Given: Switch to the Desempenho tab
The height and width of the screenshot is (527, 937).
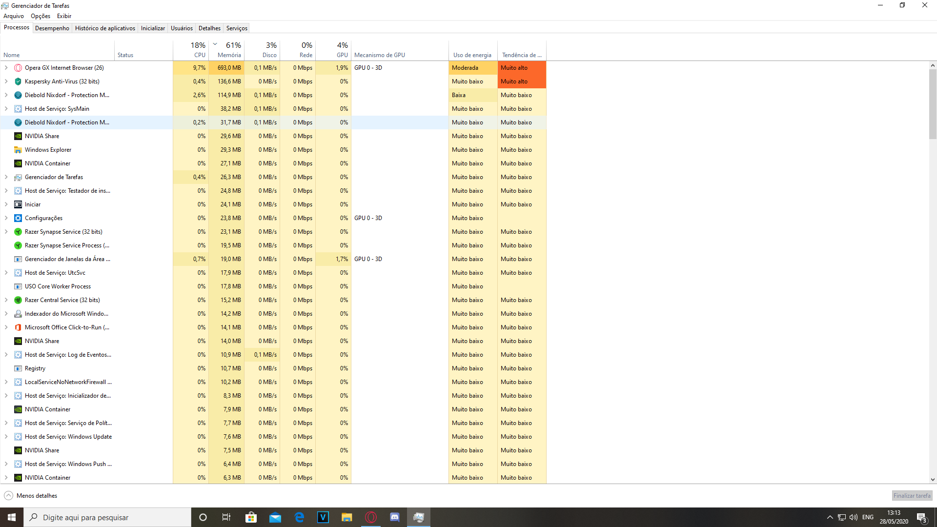Looking at the screenshot, I should pyautogui.click(x=52, y=28).
